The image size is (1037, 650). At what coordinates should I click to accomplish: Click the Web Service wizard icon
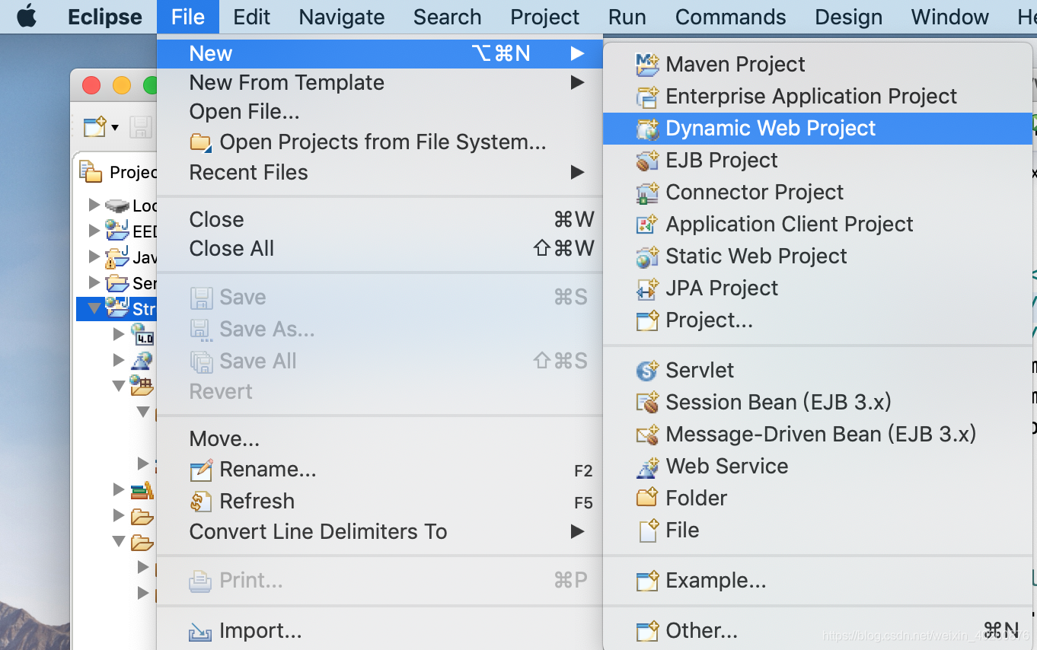coord(646,466)
